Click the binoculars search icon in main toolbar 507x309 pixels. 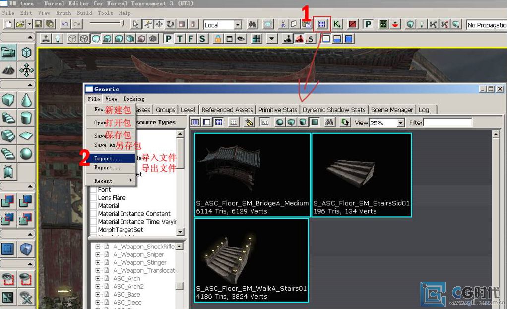pos(252,24)
